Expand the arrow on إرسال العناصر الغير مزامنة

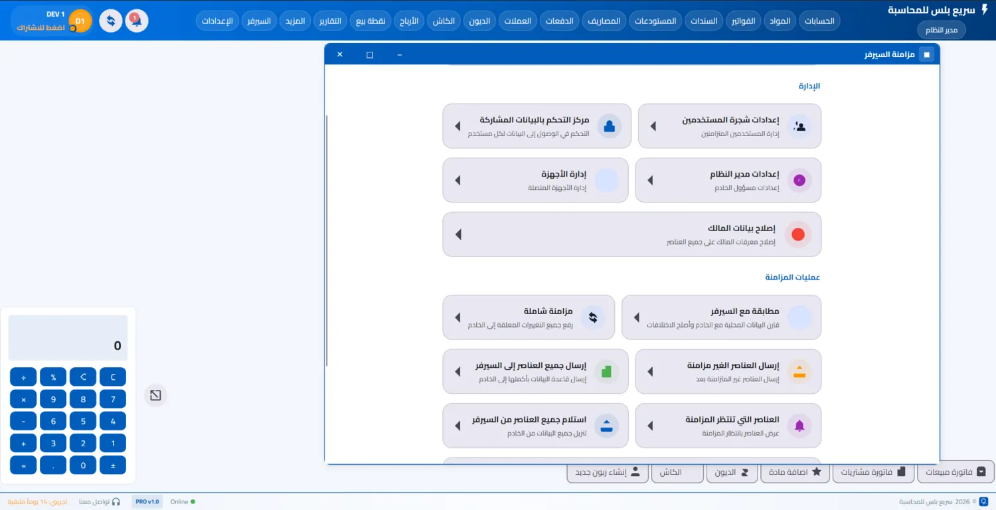click(650, 372)
